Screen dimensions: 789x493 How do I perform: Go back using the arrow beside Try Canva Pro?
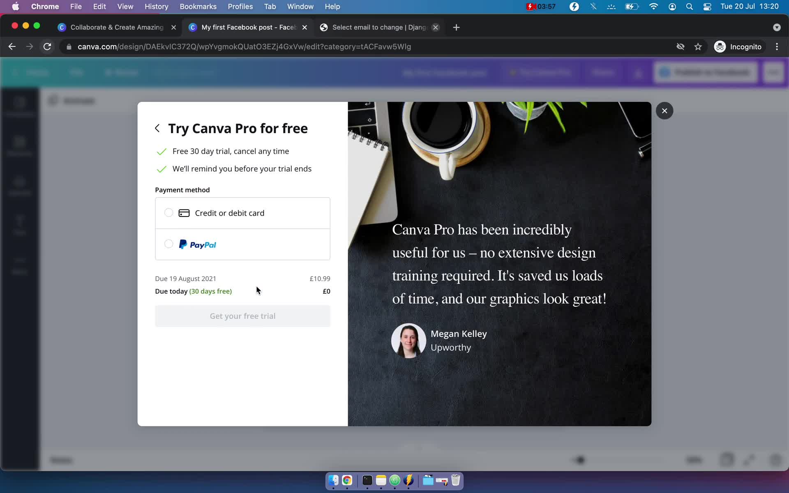pos(157,128)
